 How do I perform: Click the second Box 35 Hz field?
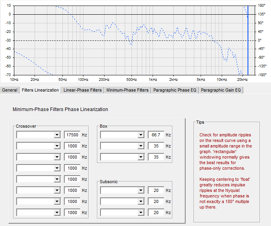156,146
